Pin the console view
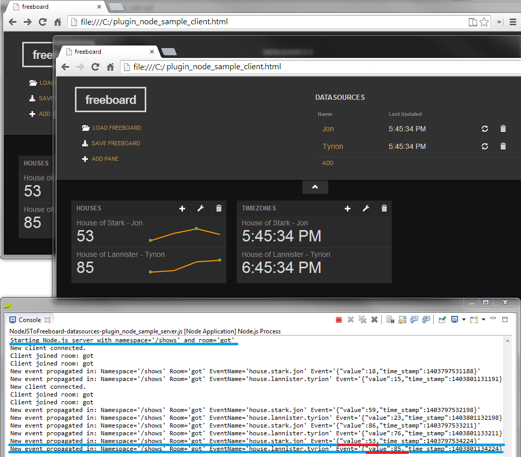This screenshot has height=457, width=521. (x=442, y=319)
